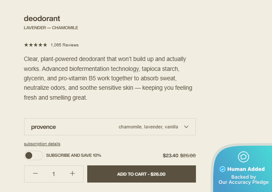The width and height of the screenshot is (272, 192).
Task: Click the quantity number field
Action: [x=54, y=174]
